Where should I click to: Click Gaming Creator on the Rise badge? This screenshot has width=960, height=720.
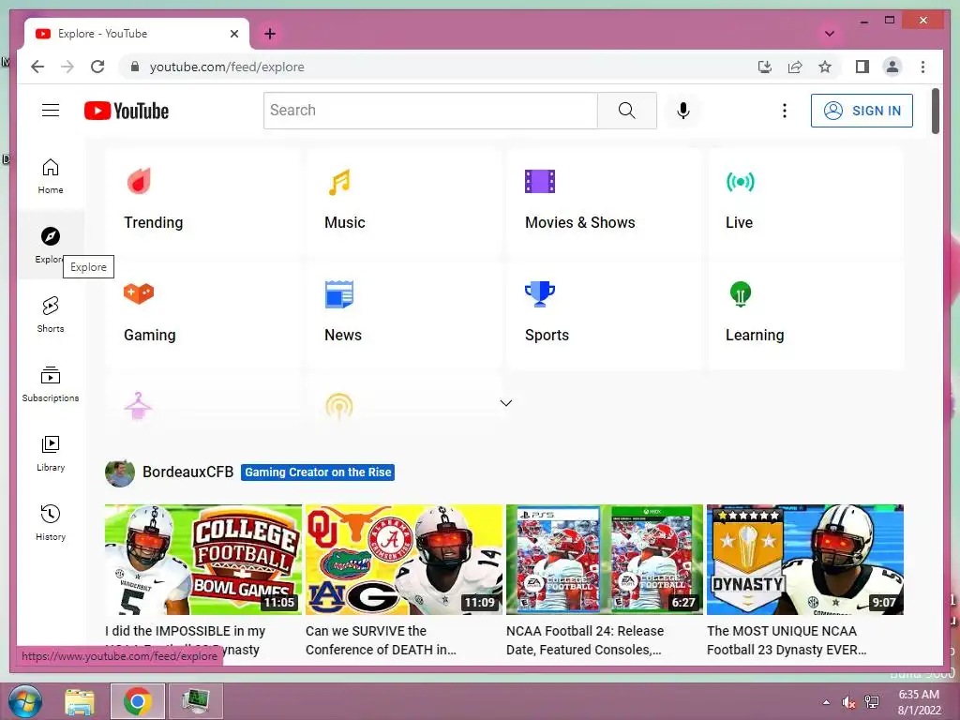point(318,472)
